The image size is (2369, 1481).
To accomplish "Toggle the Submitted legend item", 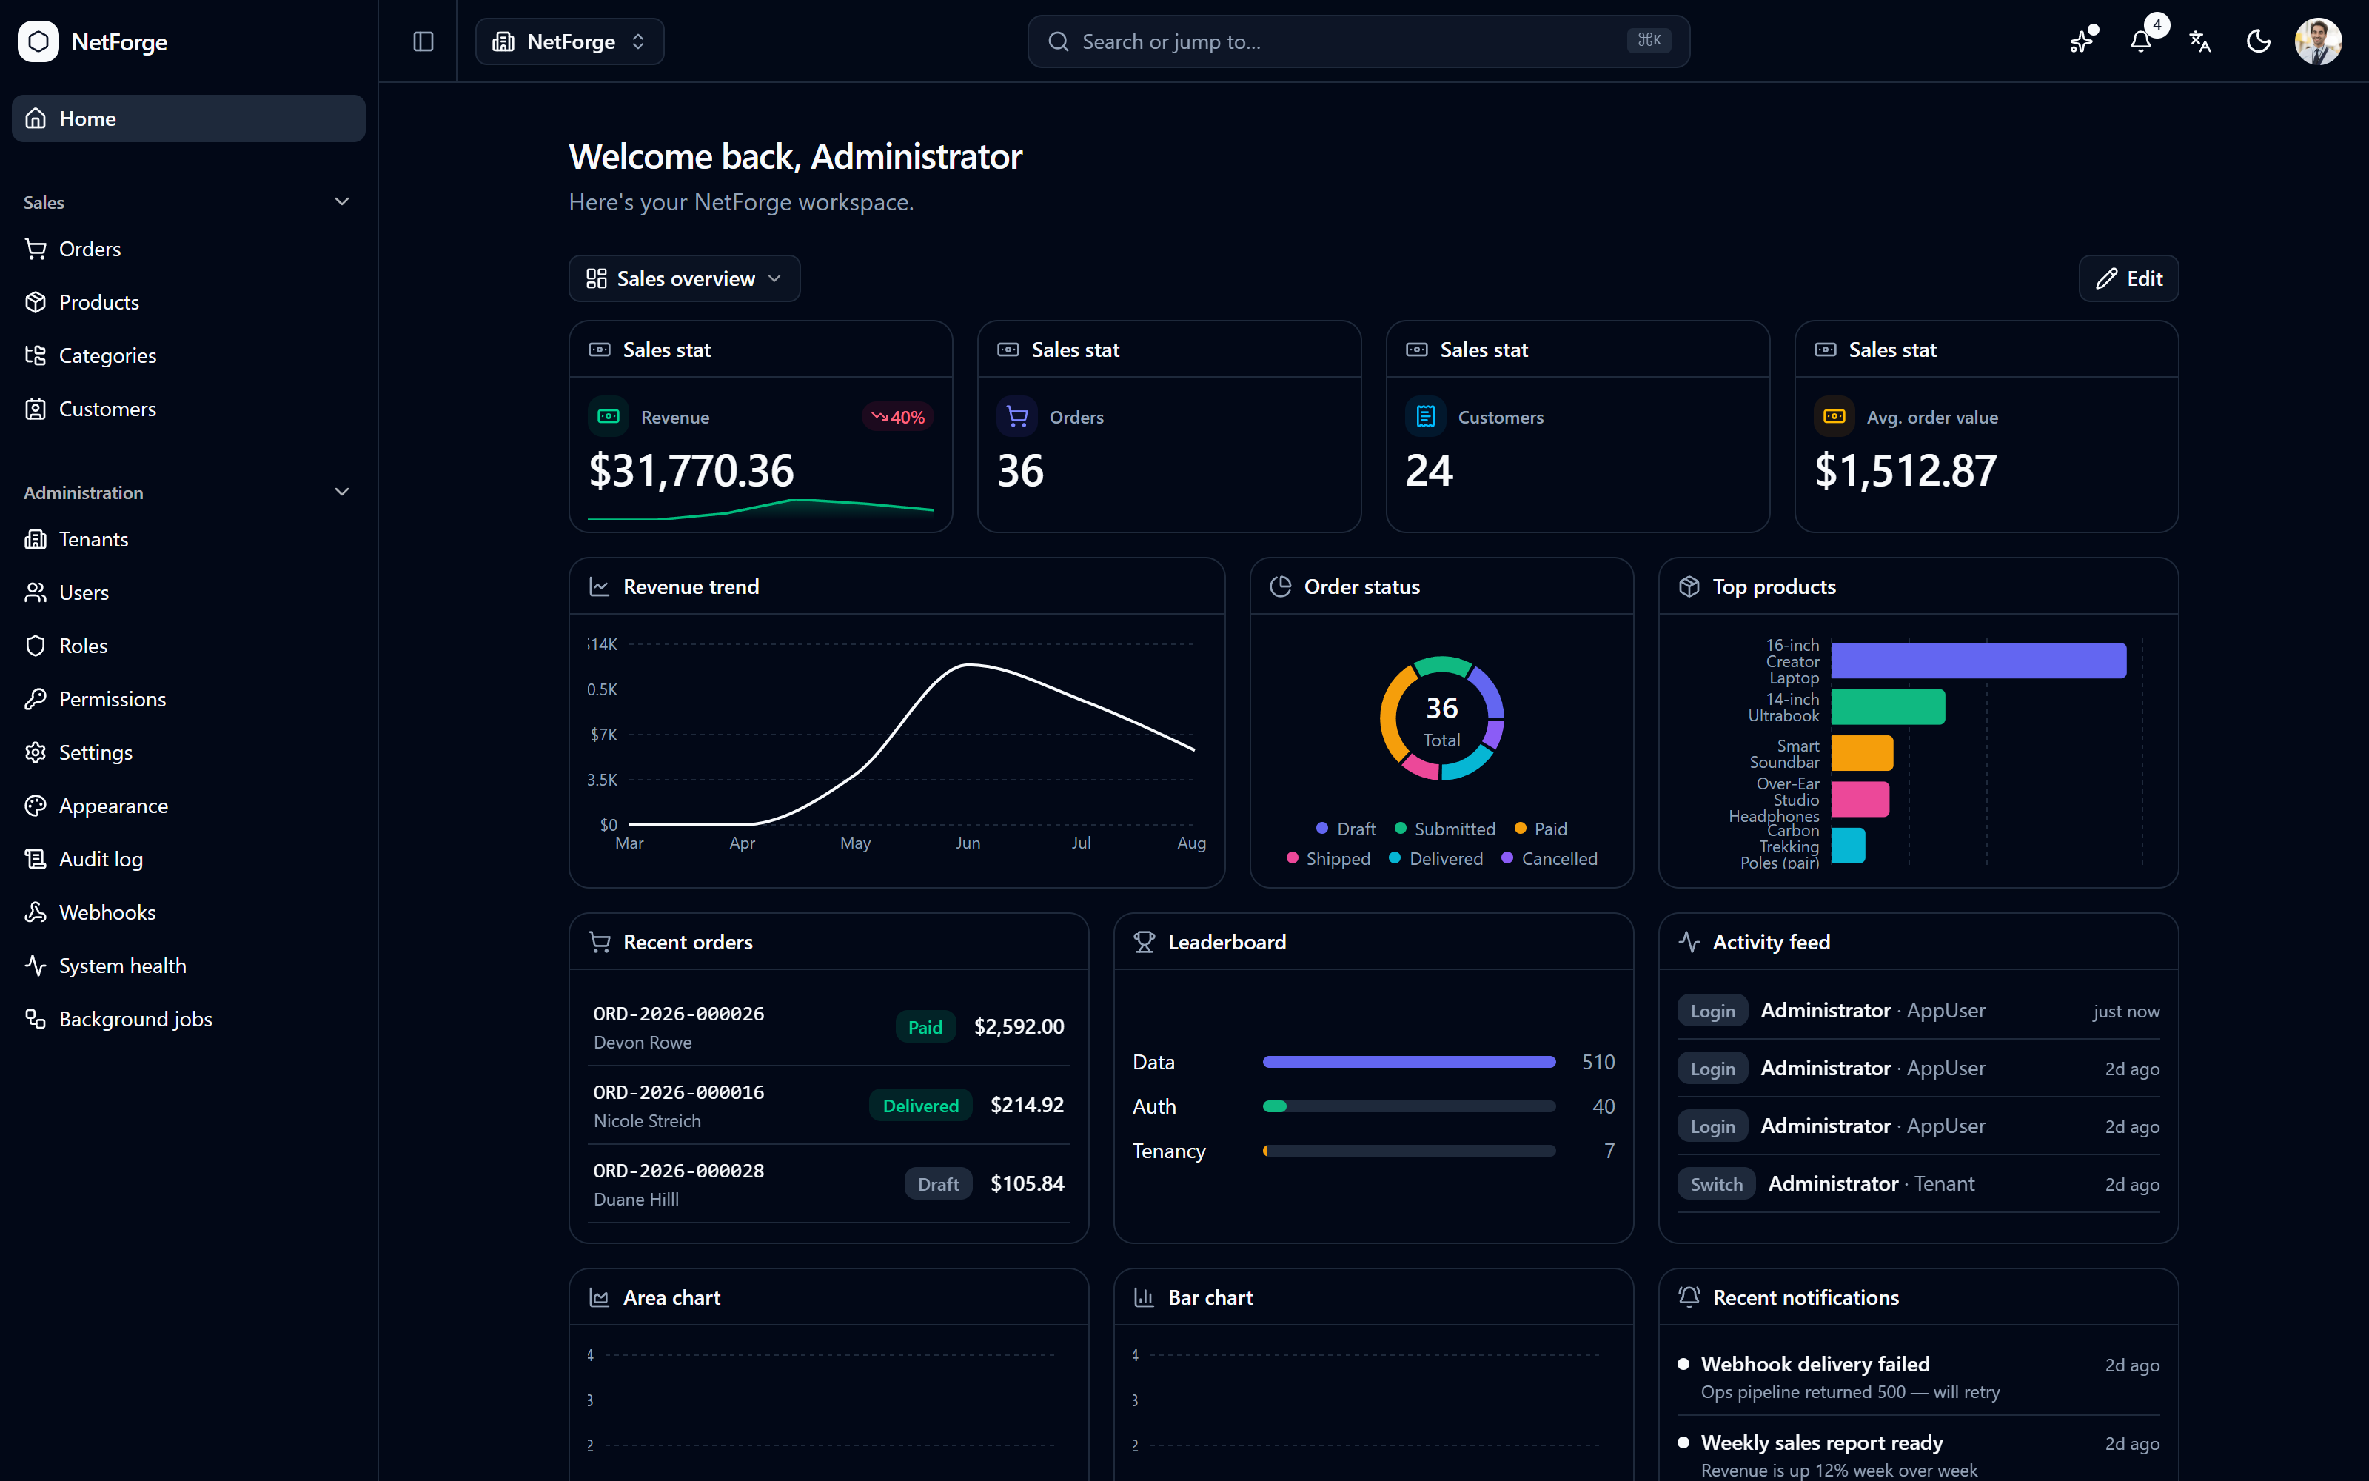I will tap(1445, 829).
